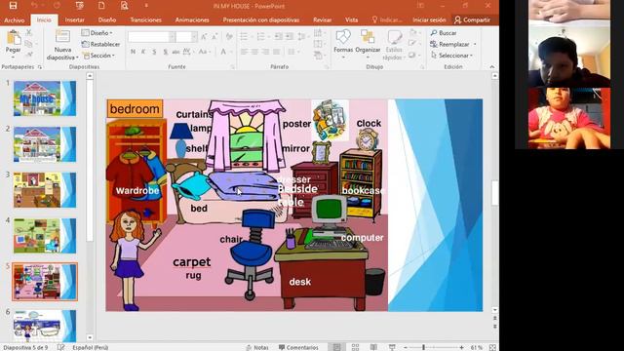624x351 pixels.
Task: Open Notas pane from status bar
Action: click(257, 347)
